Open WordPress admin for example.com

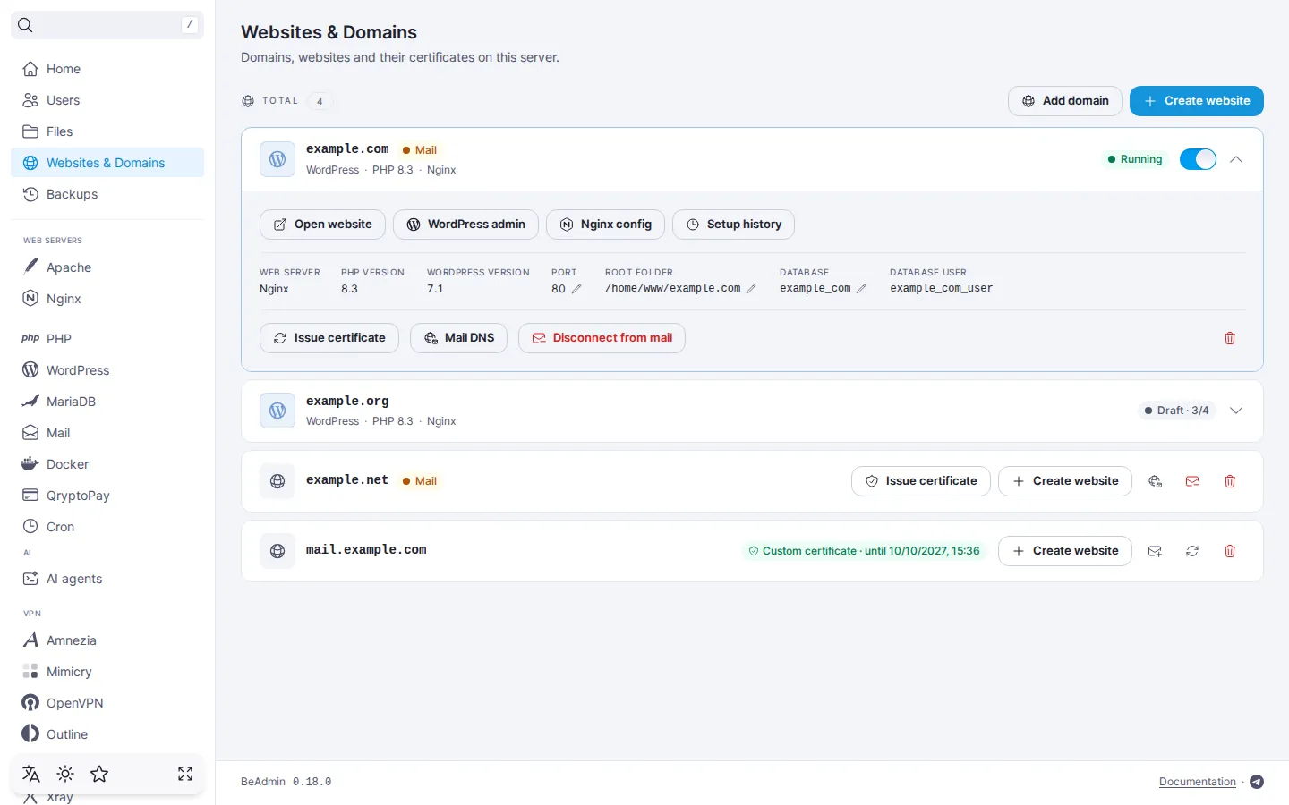tap(465, 225)
